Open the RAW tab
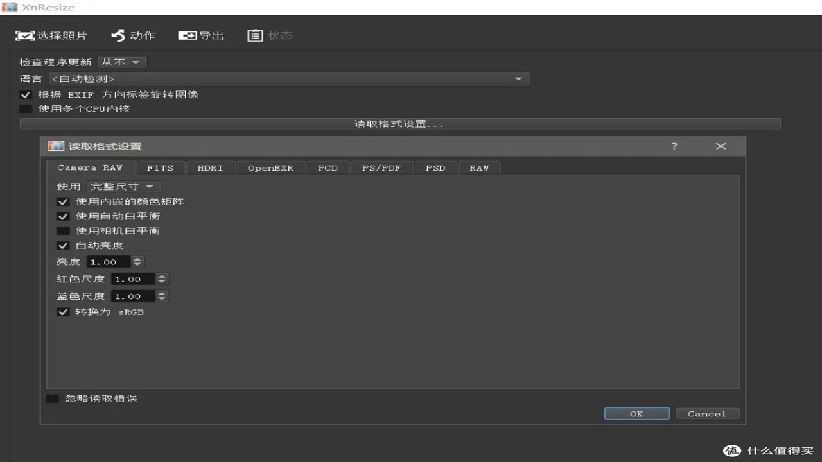 pos(479,168)
